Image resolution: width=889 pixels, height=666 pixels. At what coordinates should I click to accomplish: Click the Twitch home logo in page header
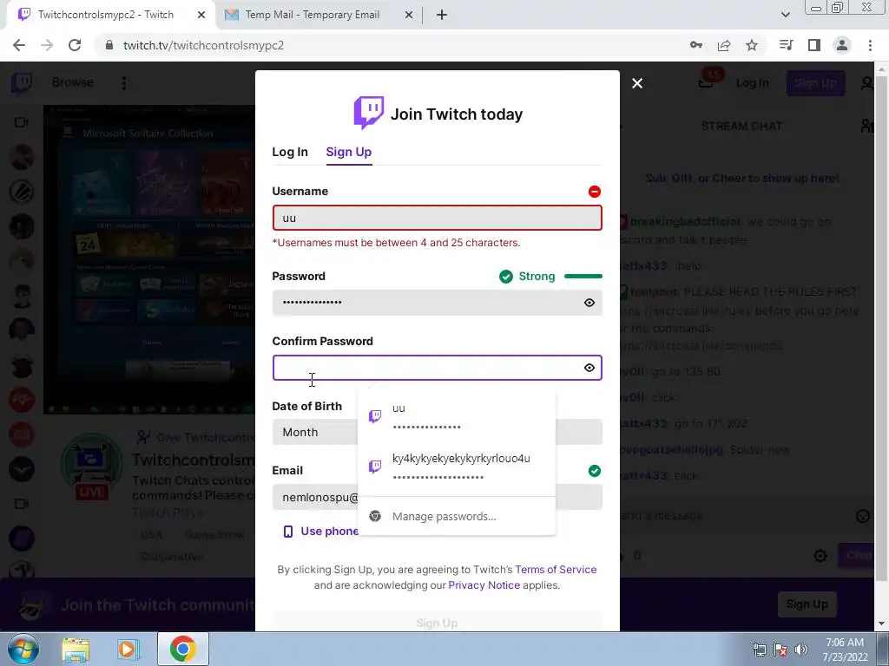[x=22, y=83]
